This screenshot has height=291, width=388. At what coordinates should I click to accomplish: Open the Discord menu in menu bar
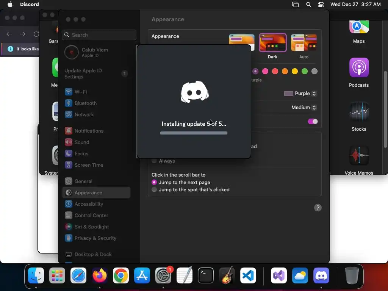click(x=30, y=5)
